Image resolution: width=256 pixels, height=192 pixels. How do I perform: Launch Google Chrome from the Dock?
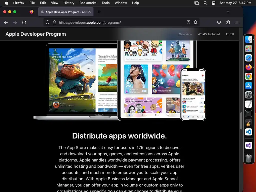click(x=248, y=76)
